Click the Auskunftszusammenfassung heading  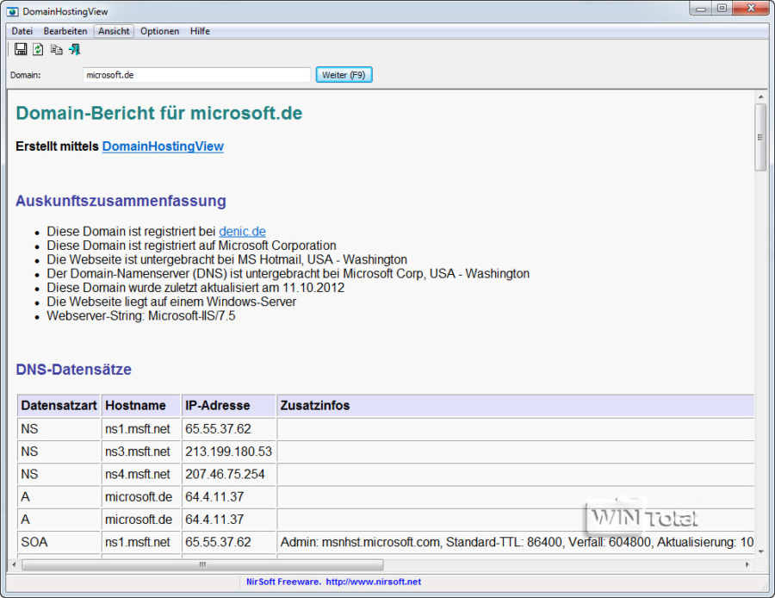(121, 201)
